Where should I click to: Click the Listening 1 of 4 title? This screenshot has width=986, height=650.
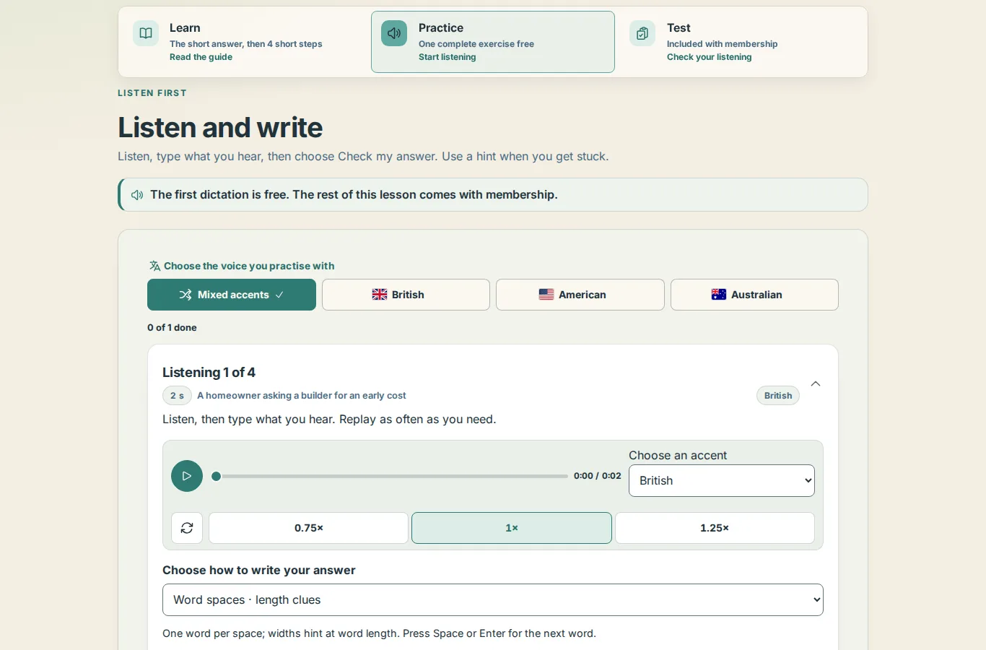[x=209, y=373]
